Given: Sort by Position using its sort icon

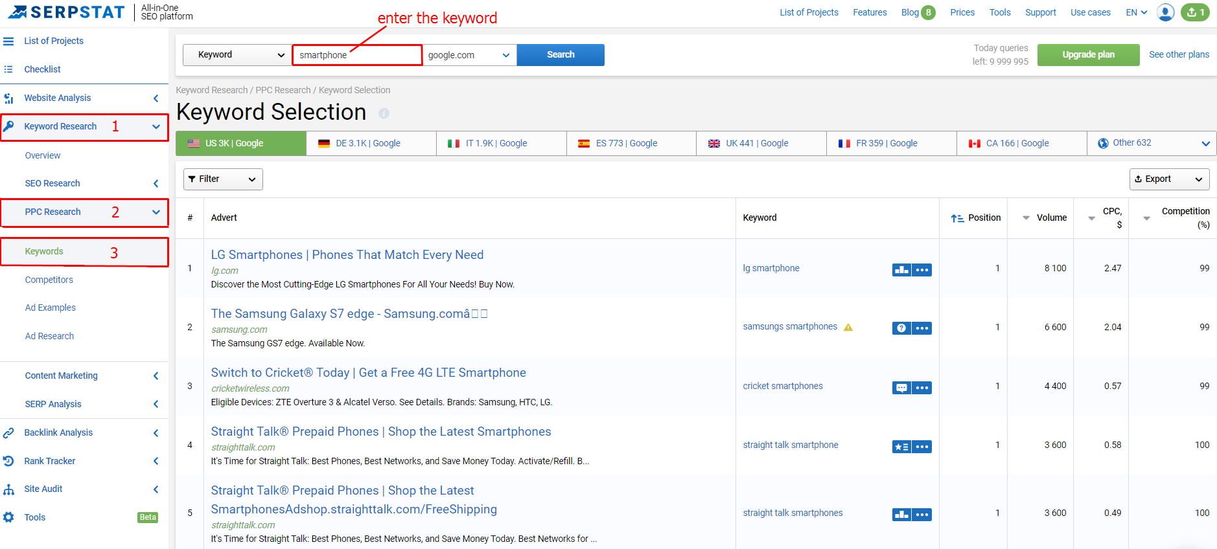Looking at the screenshot, I should coord(957,218).
